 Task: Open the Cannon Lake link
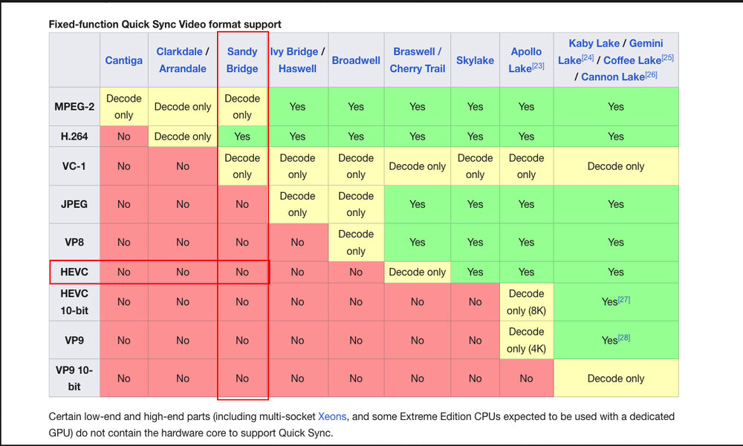612,76
